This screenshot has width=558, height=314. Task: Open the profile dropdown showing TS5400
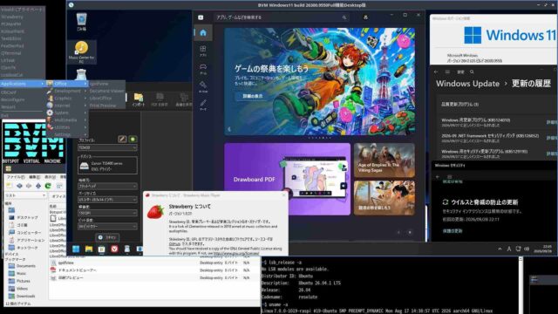tap(107, 147)
